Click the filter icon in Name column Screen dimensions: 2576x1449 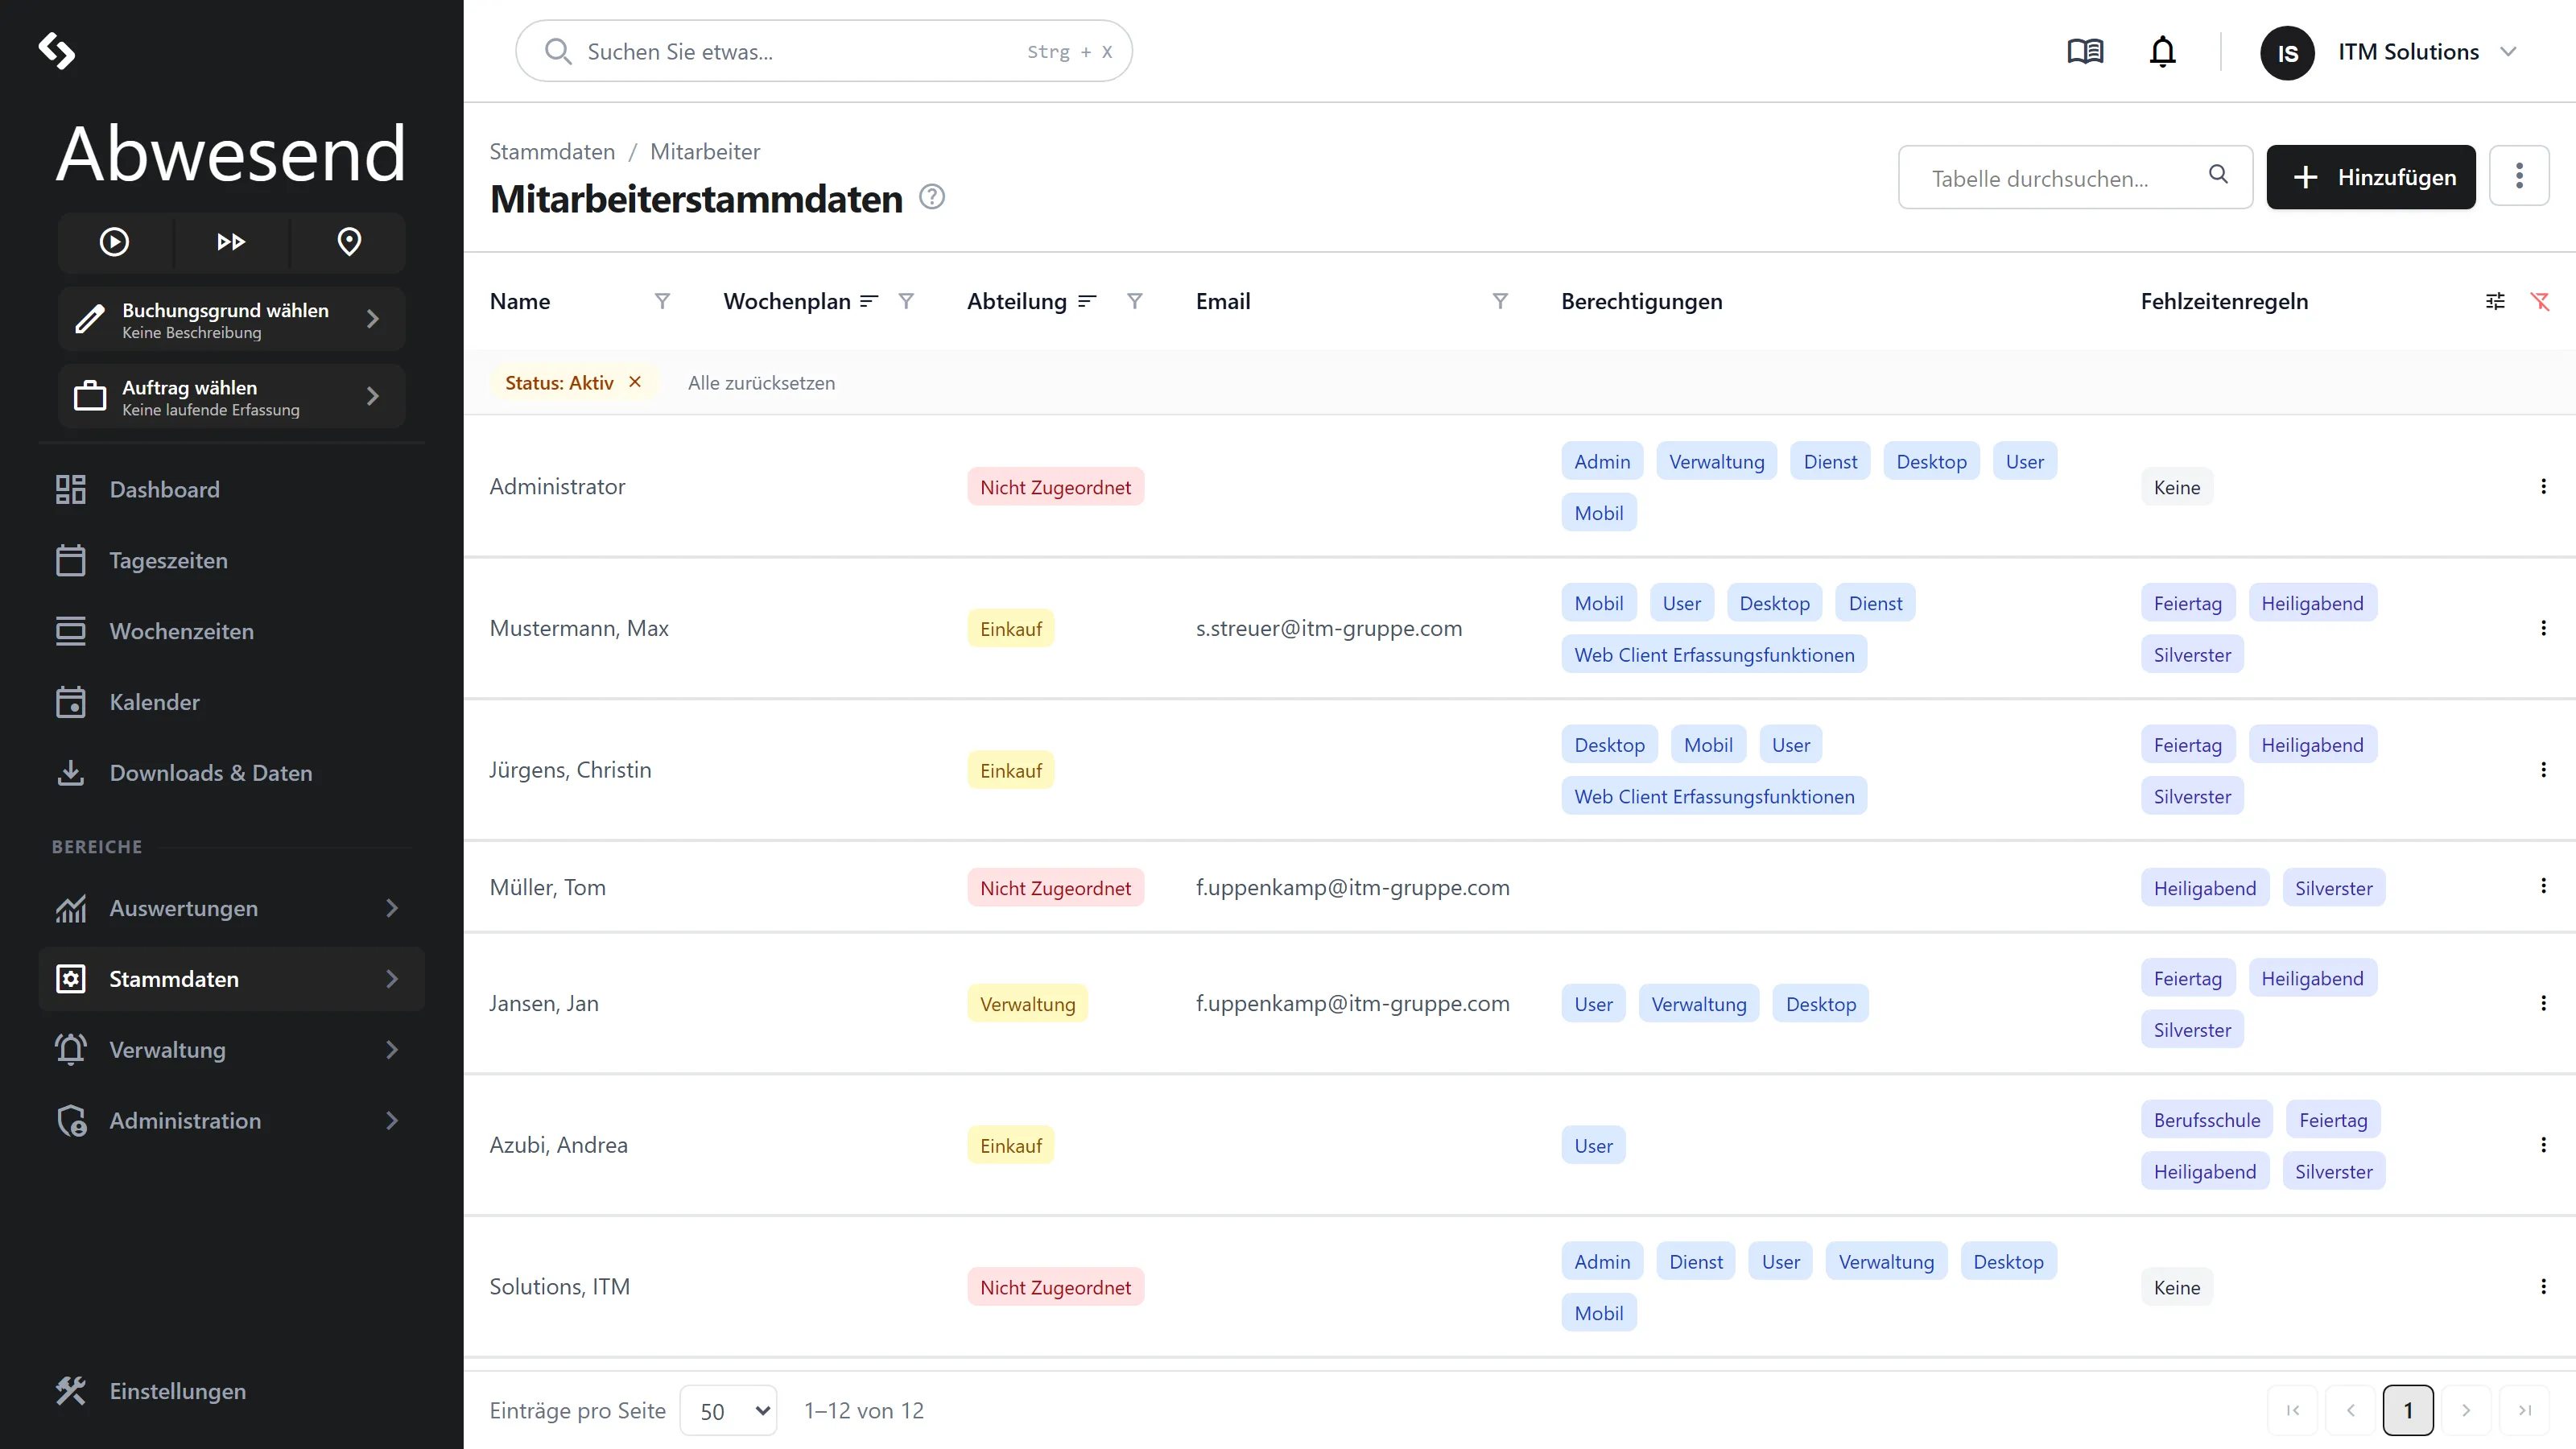662,301
